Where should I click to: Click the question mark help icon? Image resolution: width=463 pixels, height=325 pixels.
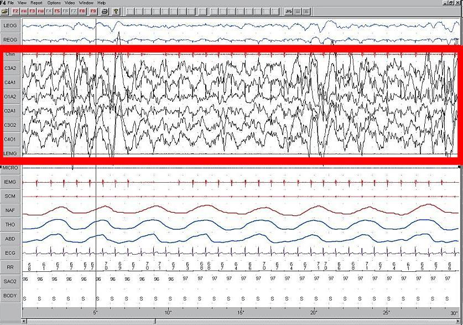click(116, 11)
